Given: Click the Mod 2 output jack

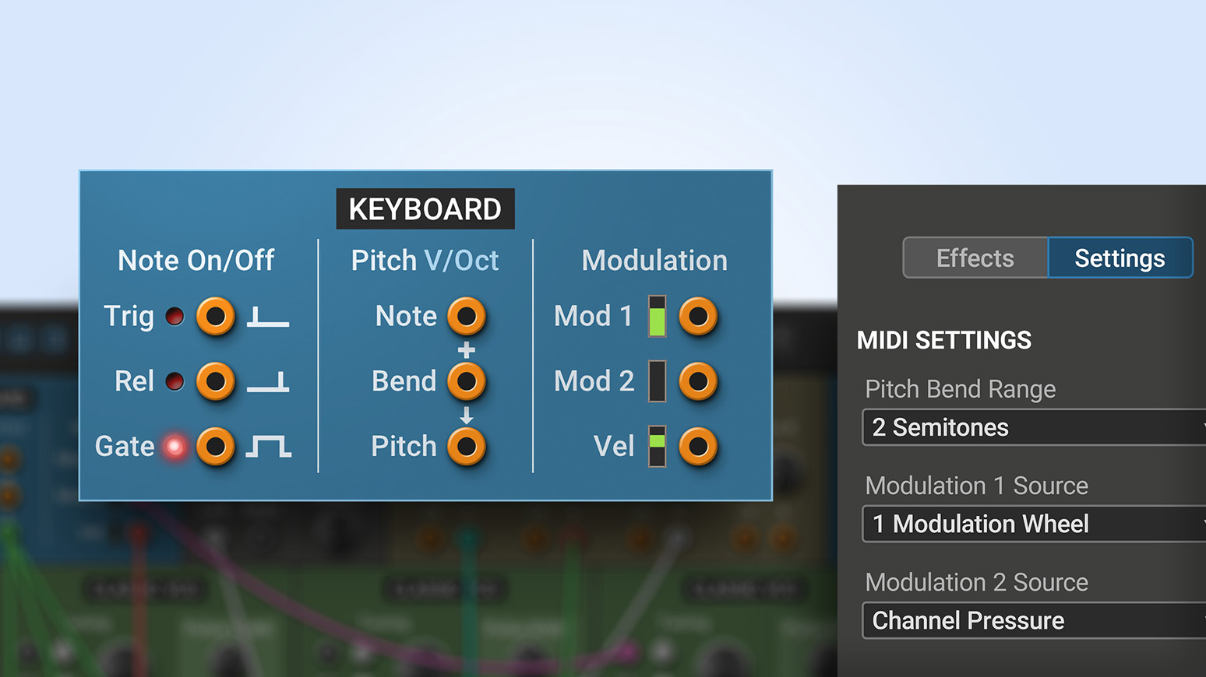Looking at the screenshot, I should click(698, 381).
